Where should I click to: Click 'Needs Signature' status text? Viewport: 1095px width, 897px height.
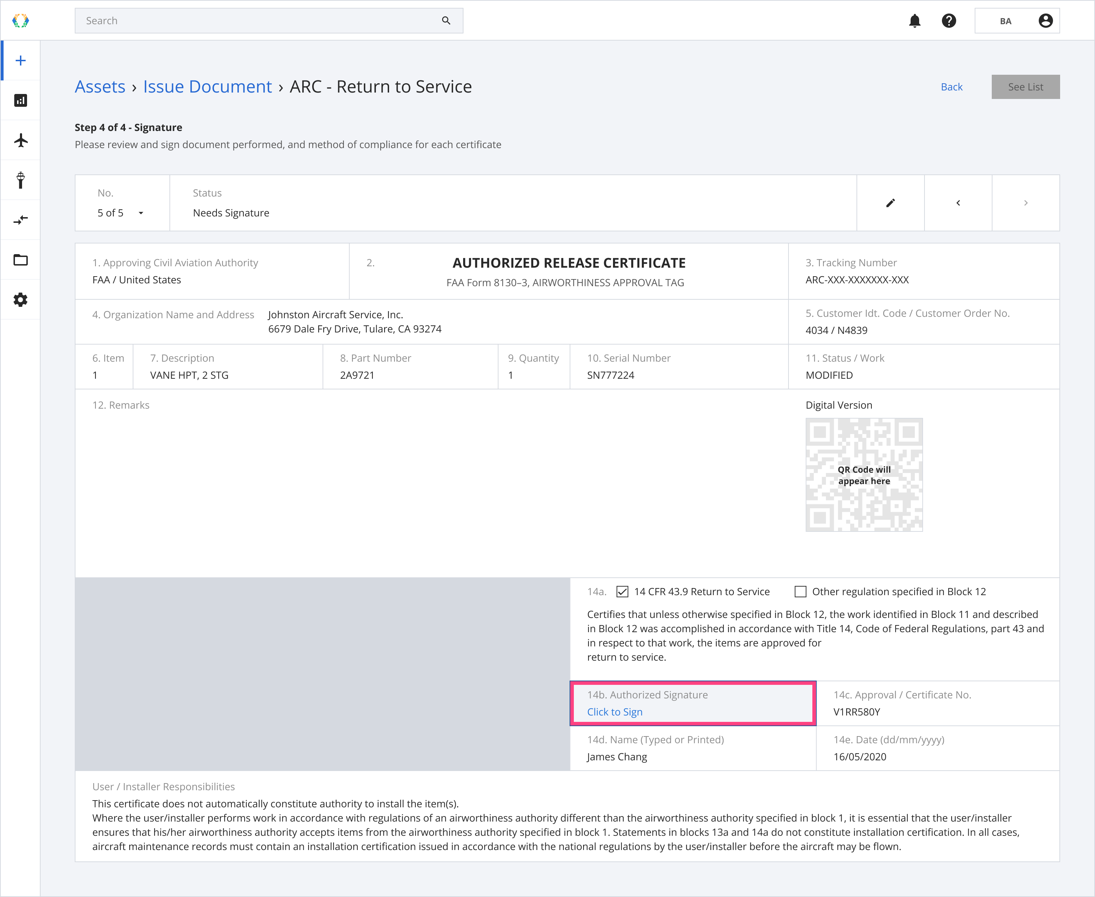231,213
